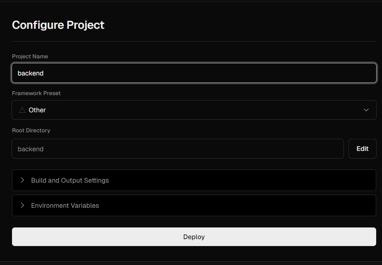382x265 pixels.
Task: Click the Root Directory field
Action: 178,149
